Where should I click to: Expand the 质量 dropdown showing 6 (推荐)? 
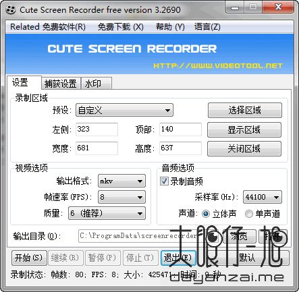[107, 213]
